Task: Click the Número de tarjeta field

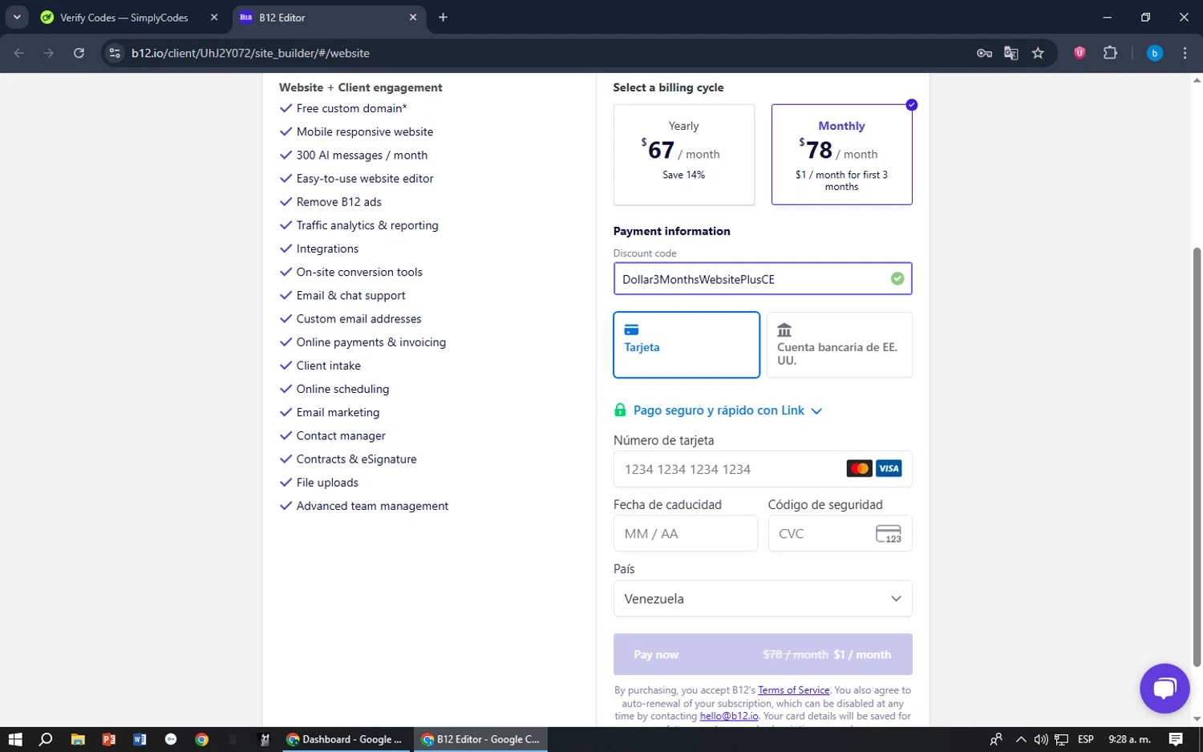Action: click(762, 469)
